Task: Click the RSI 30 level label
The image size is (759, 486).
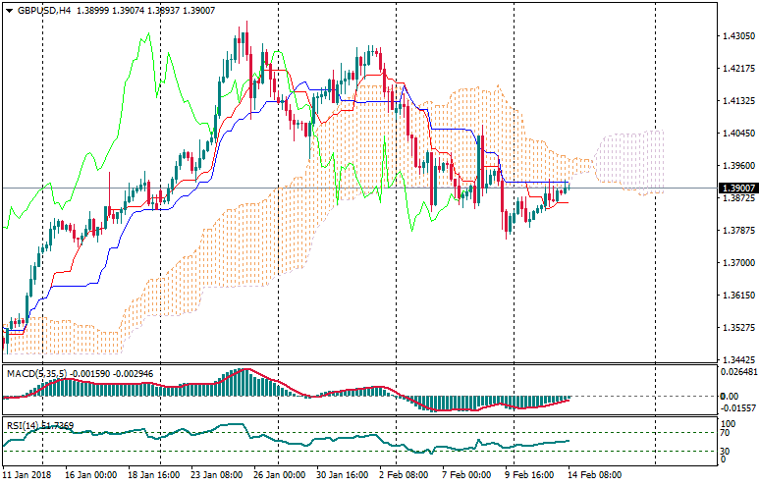Action: [x=726, y=451]
